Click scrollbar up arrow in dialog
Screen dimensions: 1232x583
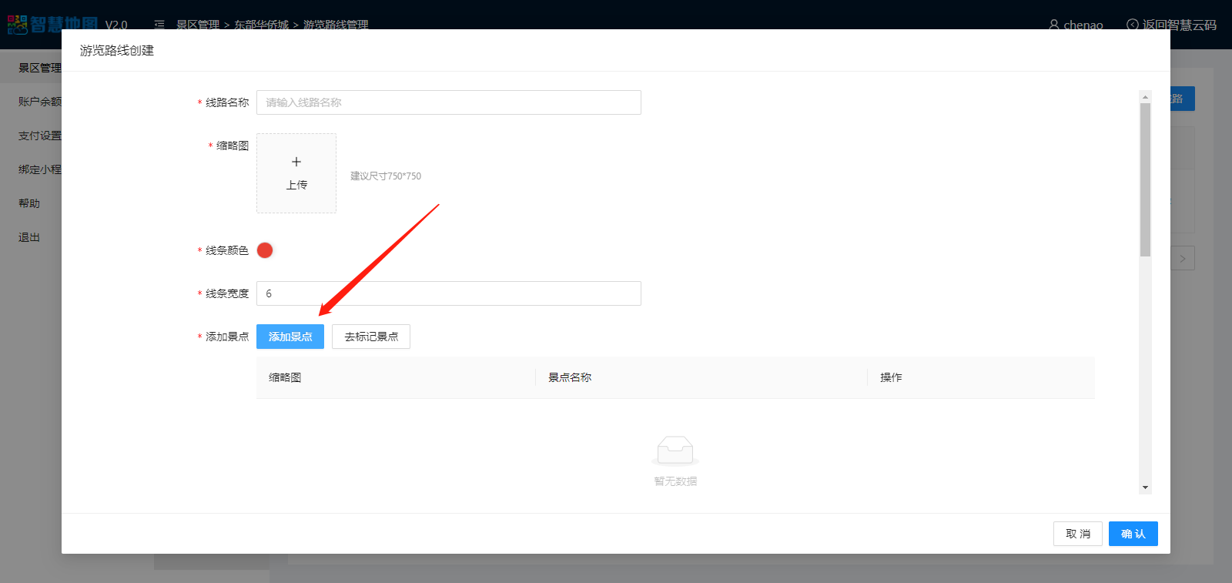click(1145, 97)
